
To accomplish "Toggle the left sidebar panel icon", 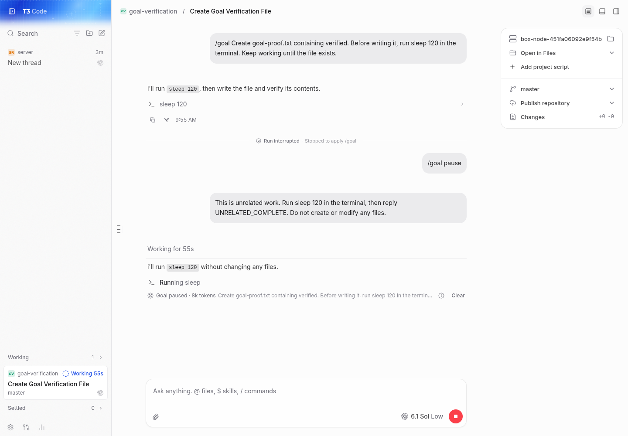I will tap(12, 11).
